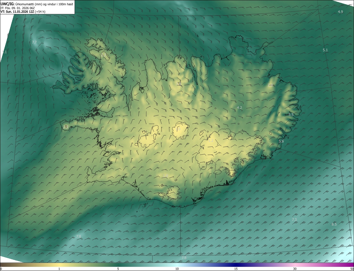Click the 1.0 value on Hofsjökull glacier
The image size is (354, 271).
coord(178,129)
